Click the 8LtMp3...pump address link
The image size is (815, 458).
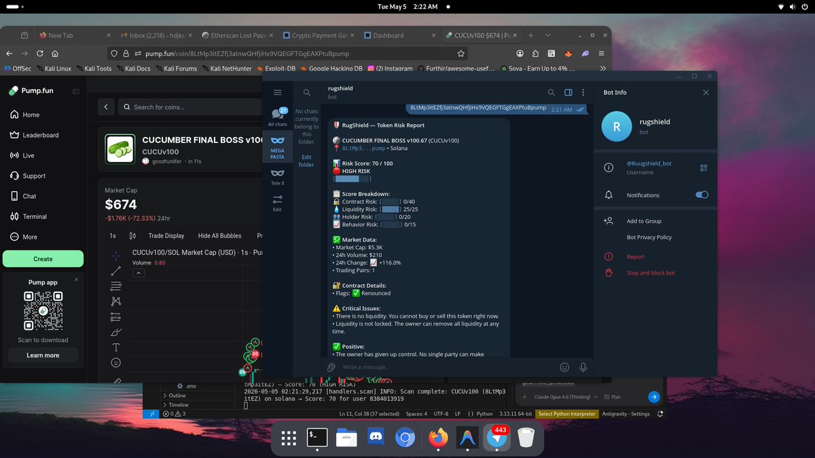tap(363, 148)
